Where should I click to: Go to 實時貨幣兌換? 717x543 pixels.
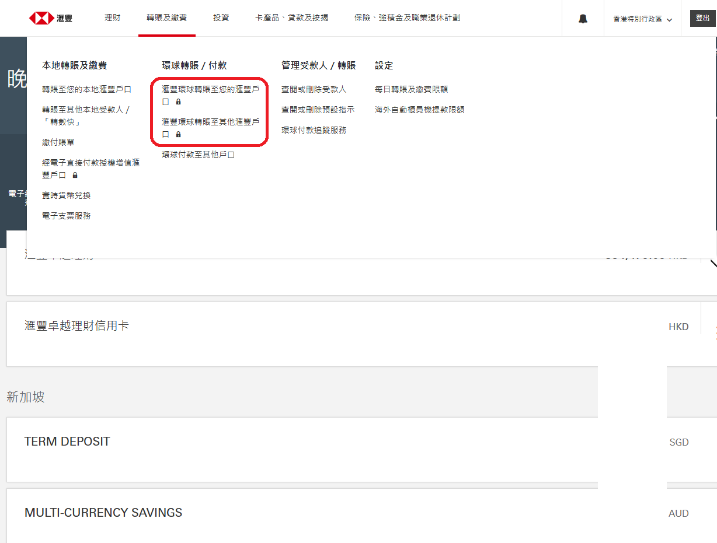pyautogui.click(x=67, y=195)
